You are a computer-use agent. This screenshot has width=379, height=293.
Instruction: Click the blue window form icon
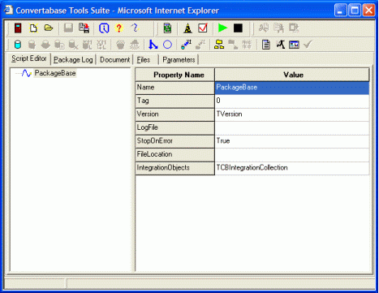click(x=294, y=45)
